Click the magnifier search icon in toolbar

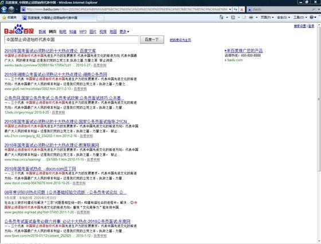pyautogui.click(x=314, y=9)
